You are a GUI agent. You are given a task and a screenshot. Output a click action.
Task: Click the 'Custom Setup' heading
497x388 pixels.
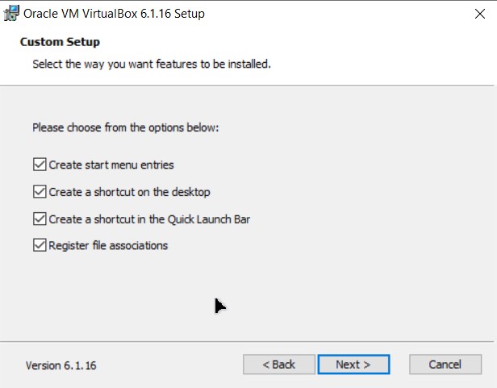click(x=60, y=42)
